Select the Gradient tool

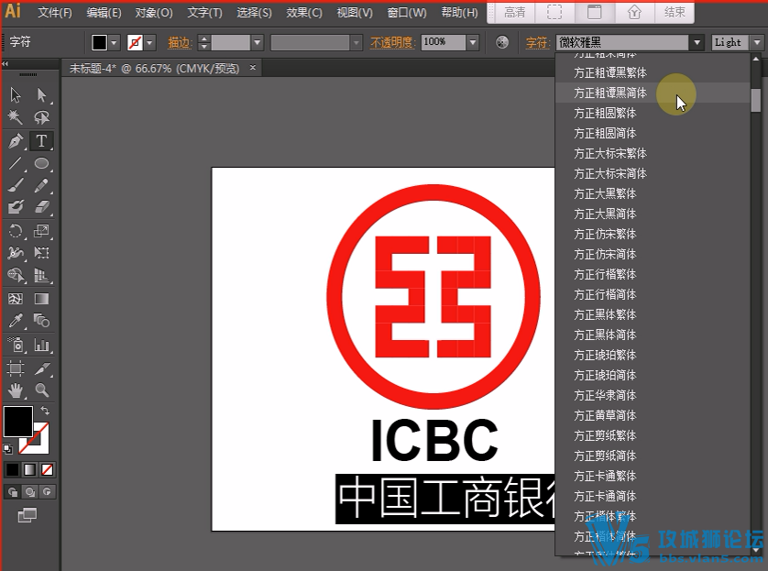(x=41, y=299)
